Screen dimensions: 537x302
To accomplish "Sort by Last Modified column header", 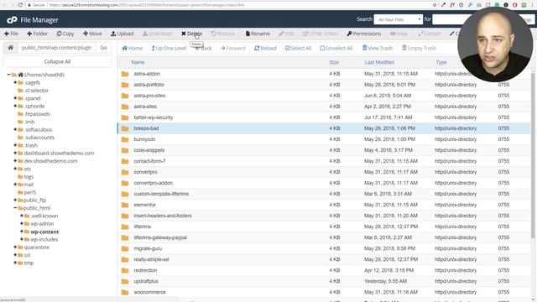I will [x=379, y=62].
